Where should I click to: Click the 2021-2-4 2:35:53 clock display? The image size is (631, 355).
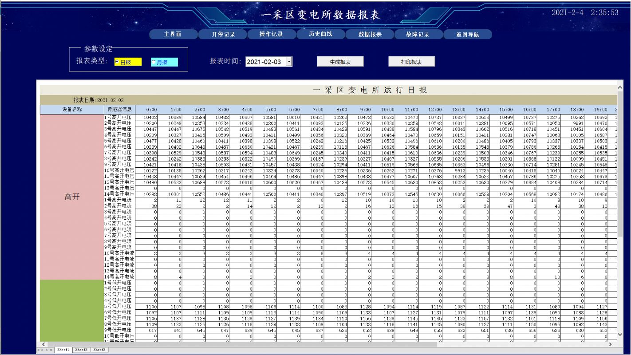click(x=585, y=12)
